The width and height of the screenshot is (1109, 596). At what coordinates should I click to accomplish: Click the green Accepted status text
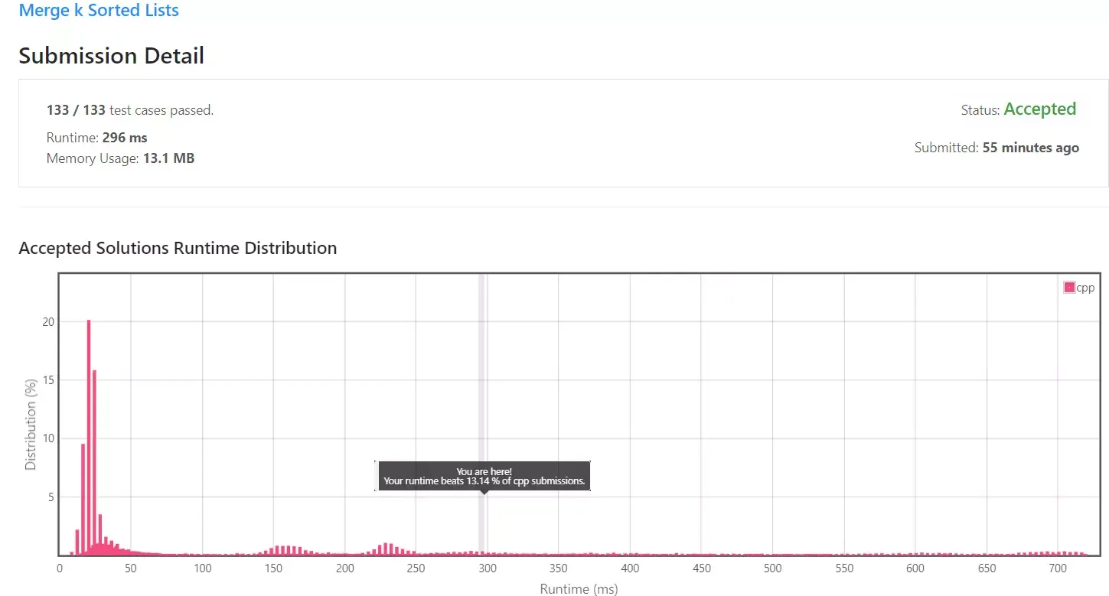click(1039, 109)
